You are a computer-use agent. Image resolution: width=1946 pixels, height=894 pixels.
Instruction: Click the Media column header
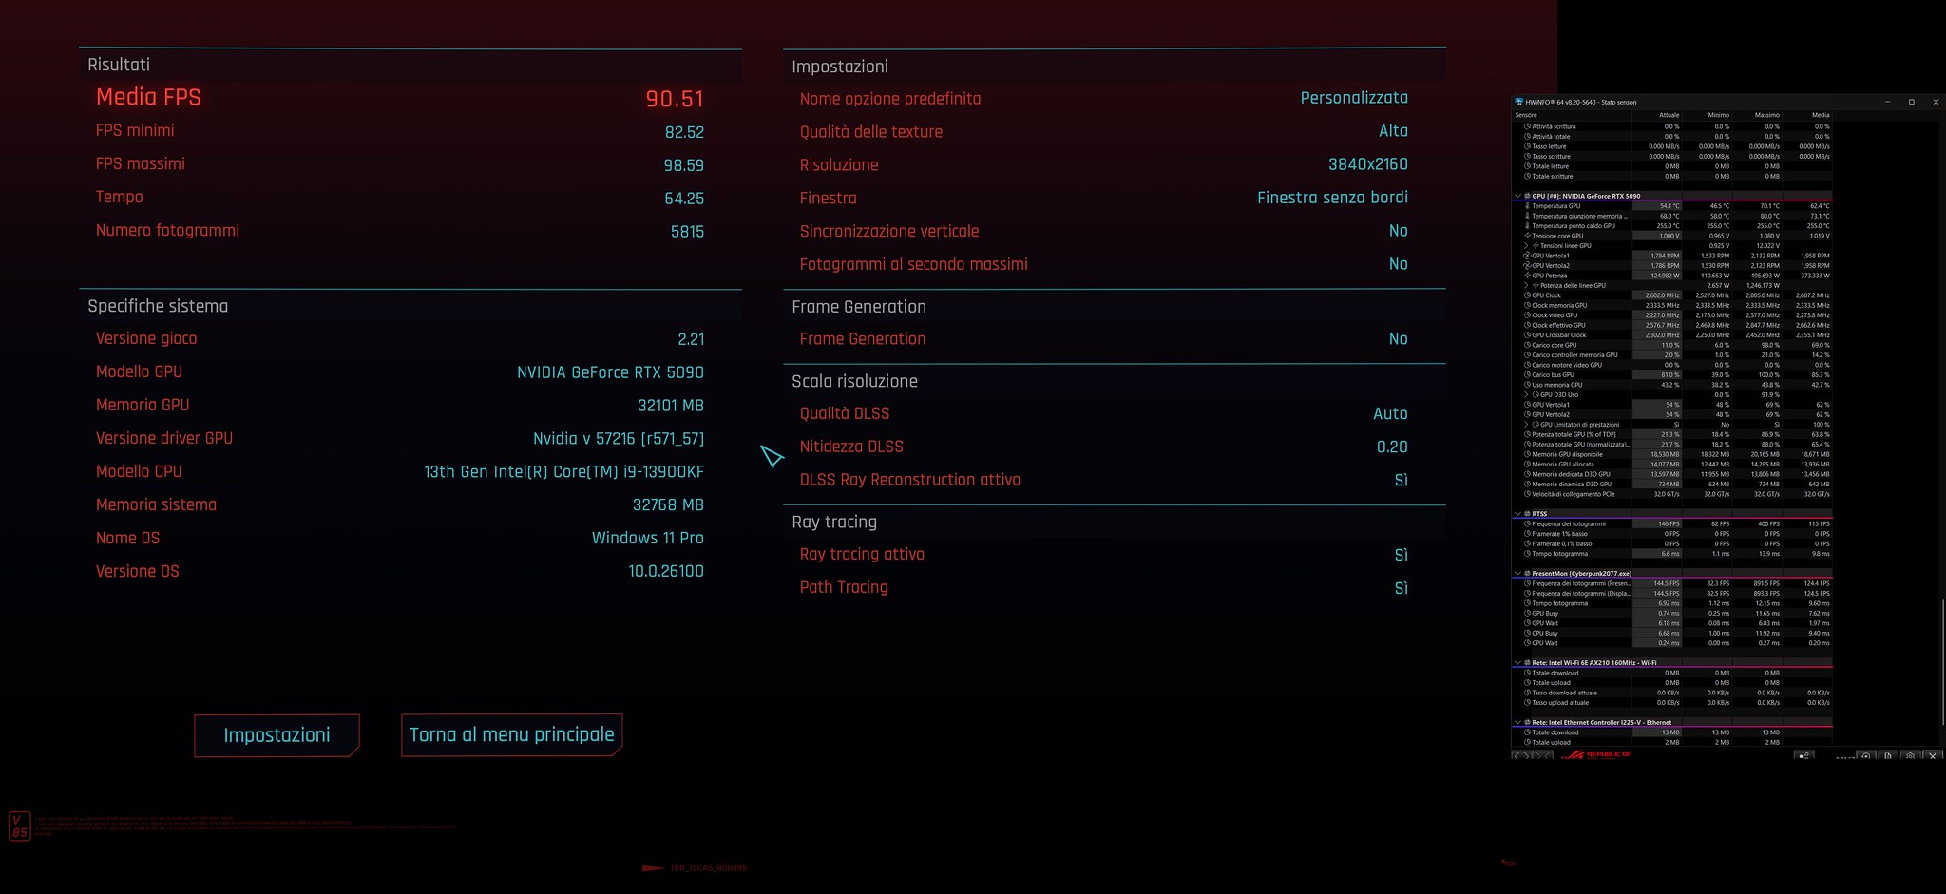click(x=1806, y=115)
